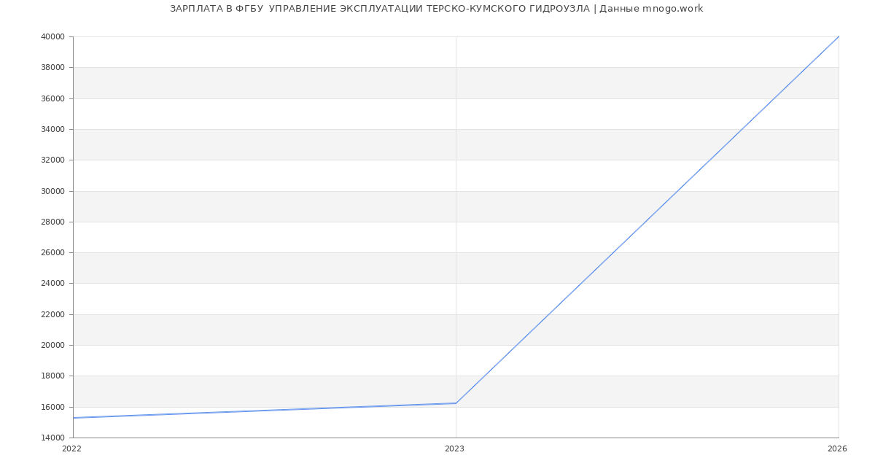Click the 2022 x-axis label

pyautogui.click(x=71, y=449)
